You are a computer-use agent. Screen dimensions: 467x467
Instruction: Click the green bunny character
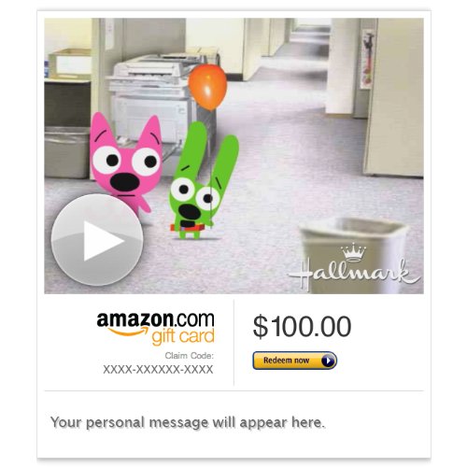(x=203, y=184)
